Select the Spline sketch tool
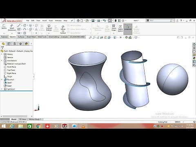The image size is (196, 147). [x=30, y=25]
